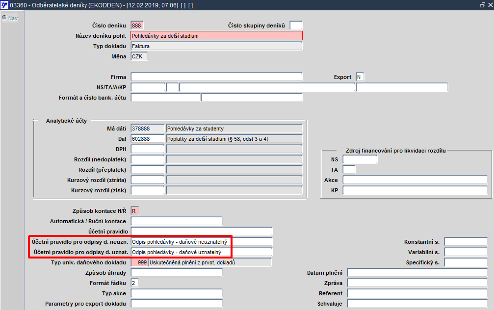Click the empty Firma input field

(x=216, y=77)
